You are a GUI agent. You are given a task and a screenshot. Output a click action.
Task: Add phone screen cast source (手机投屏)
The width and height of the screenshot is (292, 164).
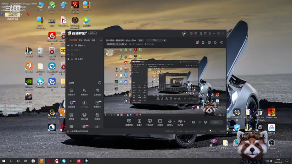point(150,122)
